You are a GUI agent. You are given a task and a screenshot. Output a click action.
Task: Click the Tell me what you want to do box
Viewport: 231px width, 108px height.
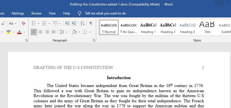tap(105, 13)
